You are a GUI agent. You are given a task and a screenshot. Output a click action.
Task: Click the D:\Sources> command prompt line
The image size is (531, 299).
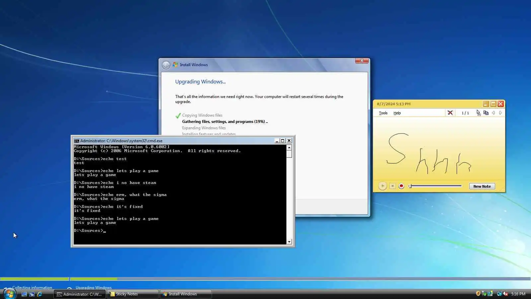pyautogui.click(x=90, y=231)
